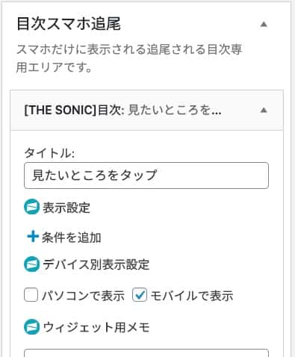Collapse the 目次スマホ追尾 area with its arrow
Image resolution: width=295 pixels, height=357 pixels.
click(x=264, y=25)
